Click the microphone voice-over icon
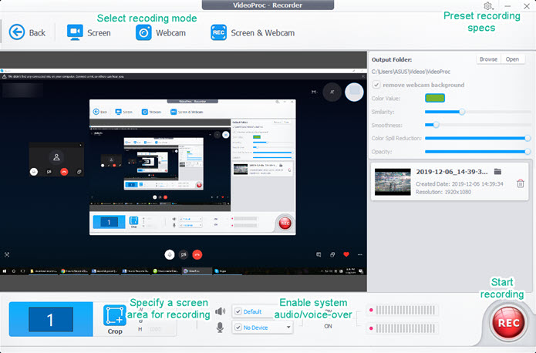 tap(220, 328)
